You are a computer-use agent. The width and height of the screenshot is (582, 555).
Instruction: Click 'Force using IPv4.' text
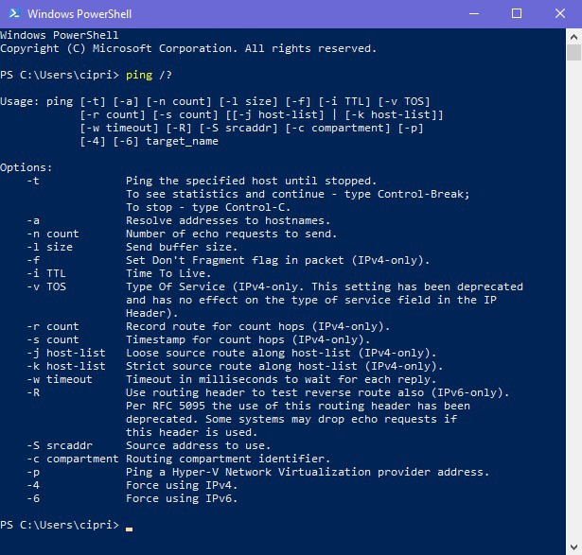(x=182, y=485)
